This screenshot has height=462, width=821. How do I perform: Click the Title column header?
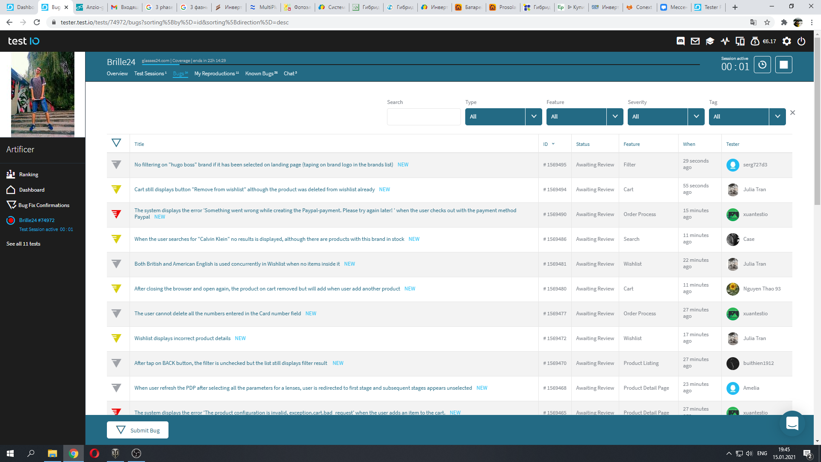pyautogui.click(x=139, y=144)
